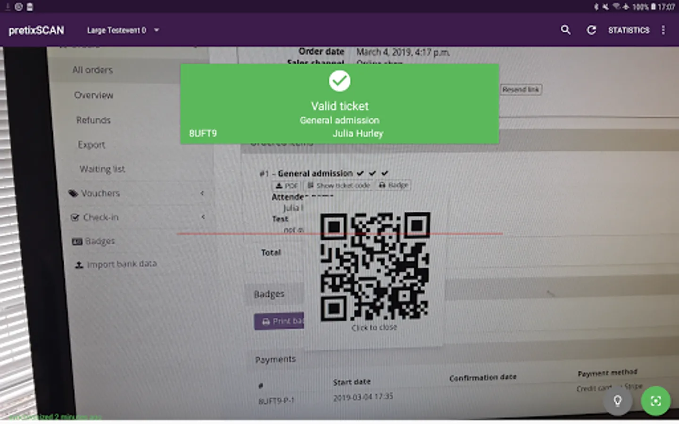Select 'Waiting list' in the photographed sidebar
Screen dimensions: 679x424
[102, 169]
